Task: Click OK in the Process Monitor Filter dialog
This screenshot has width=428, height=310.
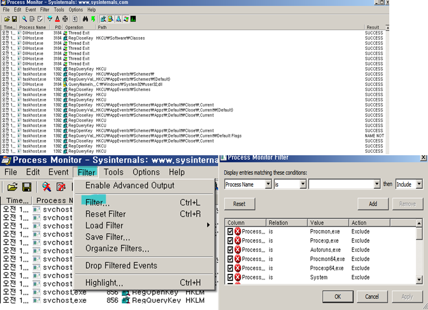Action: click(338, 297)
